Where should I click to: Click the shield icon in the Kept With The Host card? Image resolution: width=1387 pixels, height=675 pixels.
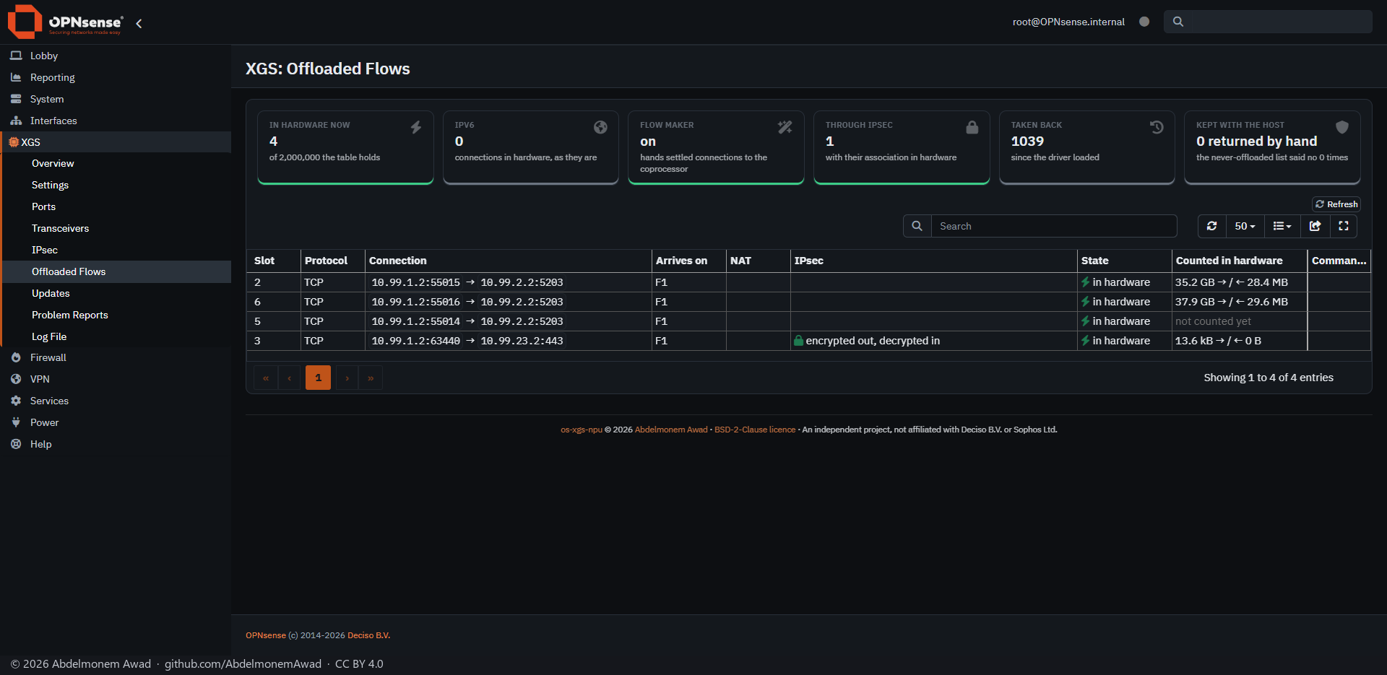[1342, 127]
